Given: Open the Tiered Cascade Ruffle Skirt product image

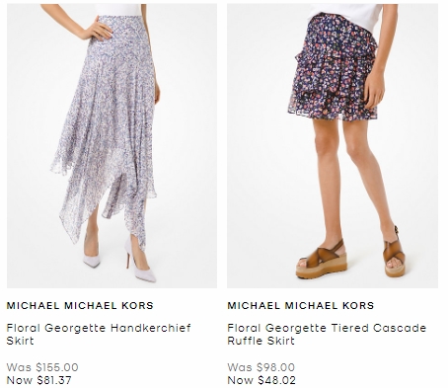Looking at the screenshot, I should coord(333,146).
